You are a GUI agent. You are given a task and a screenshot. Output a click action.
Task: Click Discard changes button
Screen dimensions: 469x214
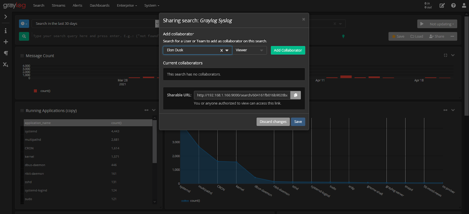click(273, 122)
